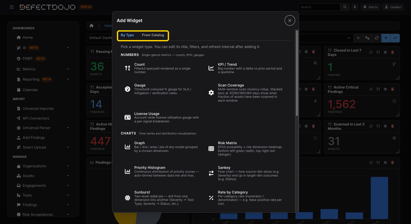Expand the Universal Parser chevron
This screenshot has height=224, width=411.
tap(68, 128)
